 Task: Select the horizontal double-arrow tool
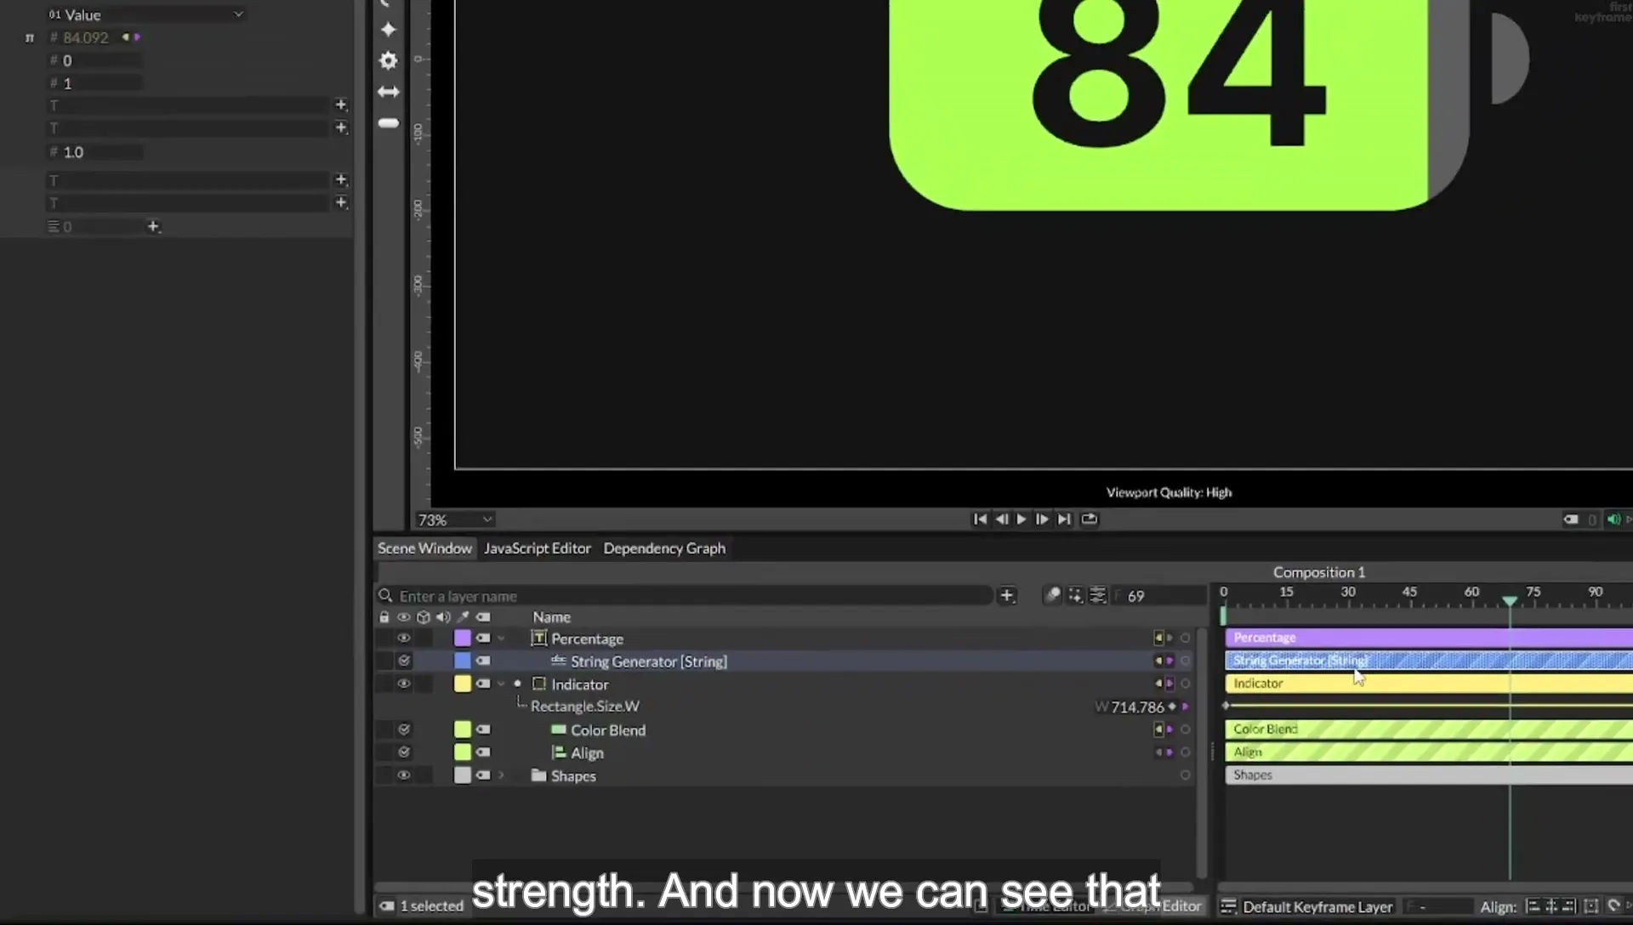(388, 92)
